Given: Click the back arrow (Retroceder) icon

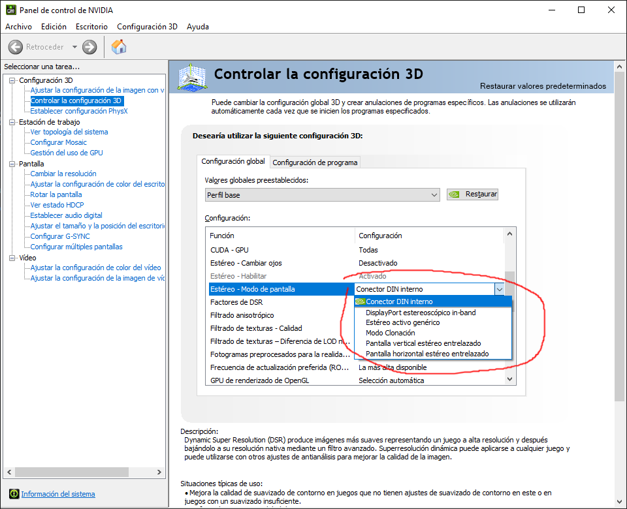Looking at the screenshot, I should 16,47.
